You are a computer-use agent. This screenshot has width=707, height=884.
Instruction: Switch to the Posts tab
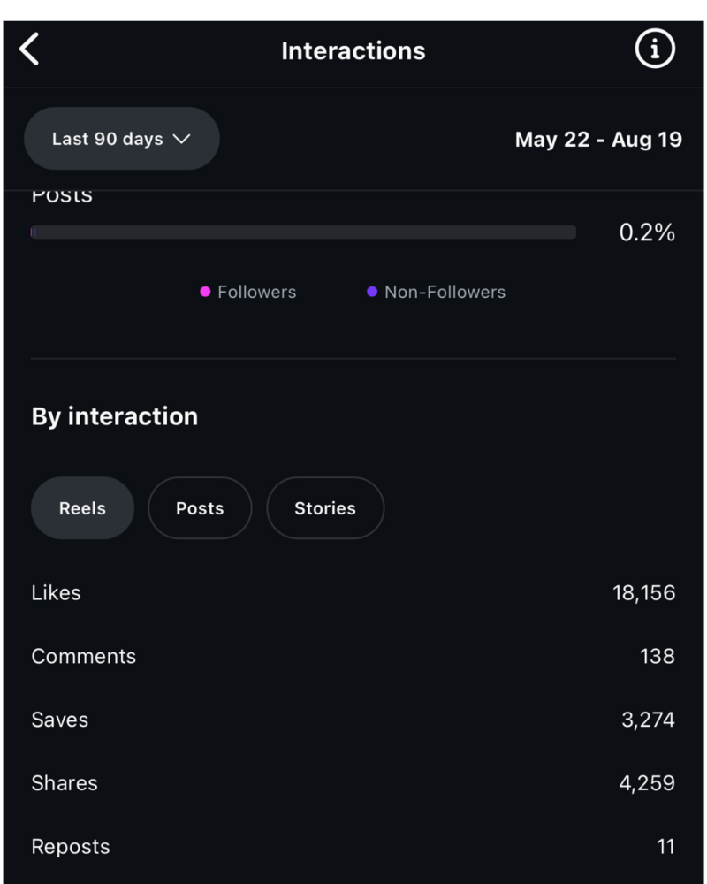click(200, 508)
